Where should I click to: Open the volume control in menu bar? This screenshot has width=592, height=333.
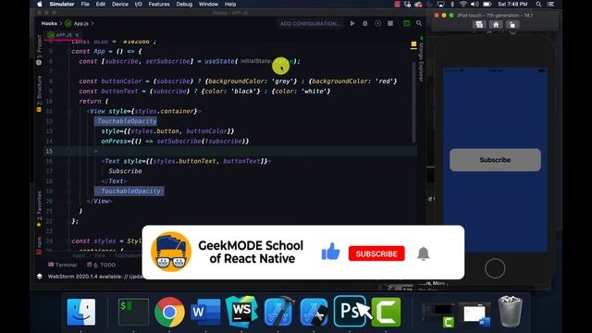click(475, 4)
